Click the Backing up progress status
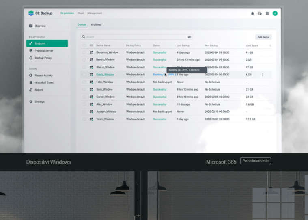The width and height of the screenshot is (308, 220). (x=164, y=75)
